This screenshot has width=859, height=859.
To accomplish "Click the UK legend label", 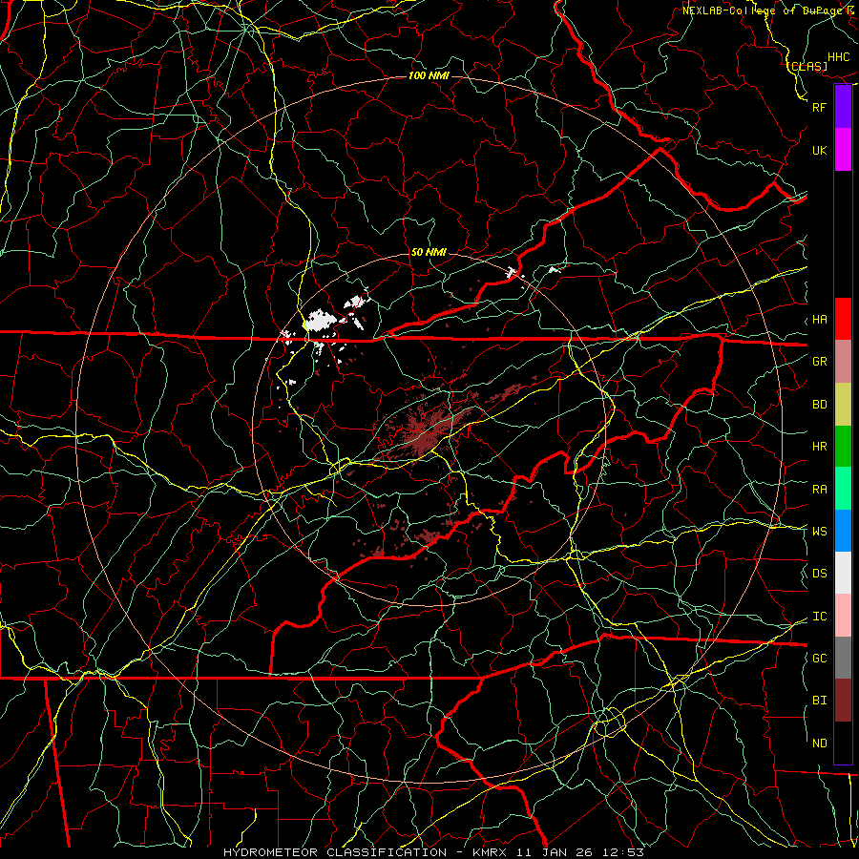I will pos(820,150).
